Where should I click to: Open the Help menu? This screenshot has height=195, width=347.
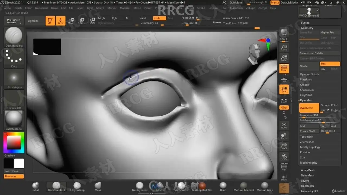pyautogui.click(x=273, y=8)
